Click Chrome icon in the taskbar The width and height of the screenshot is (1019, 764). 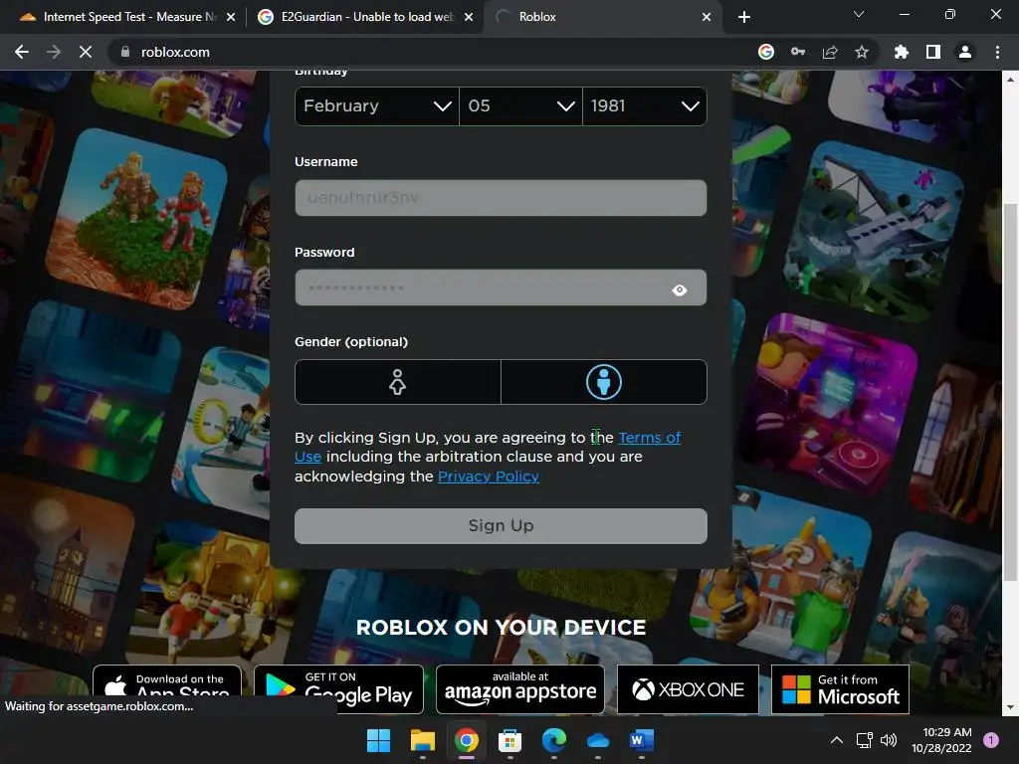pos(467,740)
